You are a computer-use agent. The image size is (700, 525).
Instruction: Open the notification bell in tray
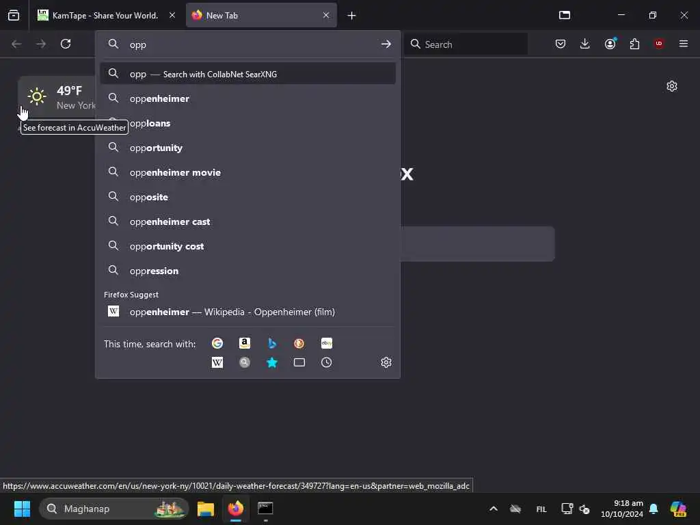(x=654, y=509)
